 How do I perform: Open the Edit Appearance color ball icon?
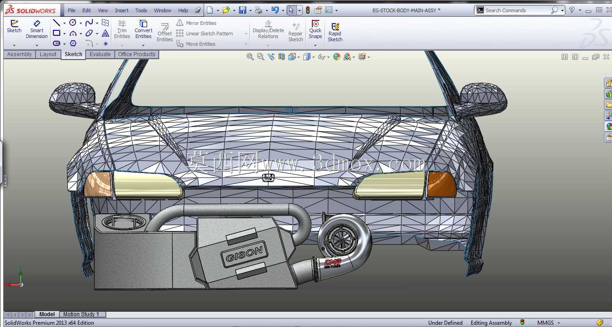[336, 57]
